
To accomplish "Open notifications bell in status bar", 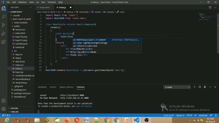I will click(216, 115).
